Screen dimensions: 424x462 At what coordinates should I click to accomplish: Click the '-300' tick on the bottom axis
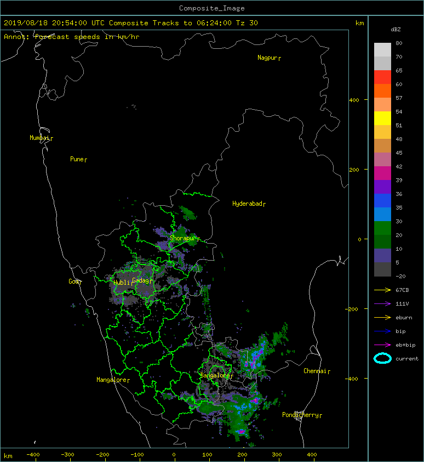click(67, 455)
